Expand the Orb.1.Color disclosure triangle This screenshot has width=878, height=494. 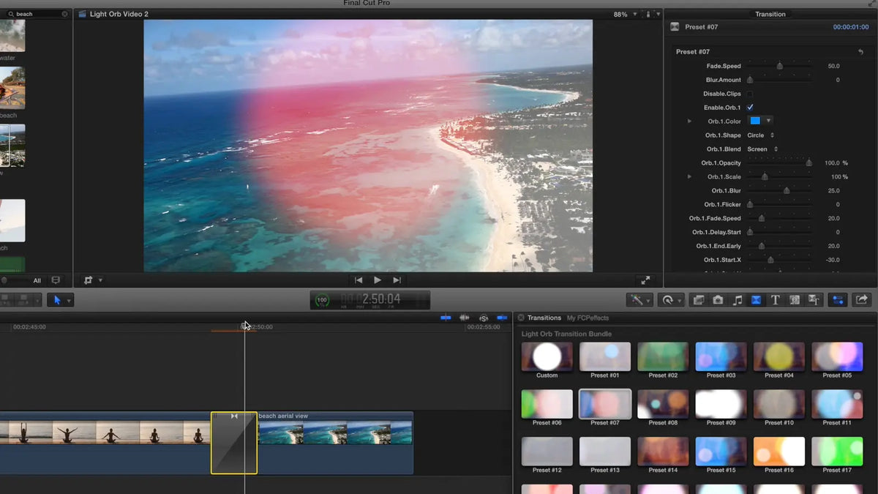click(689, 121)
